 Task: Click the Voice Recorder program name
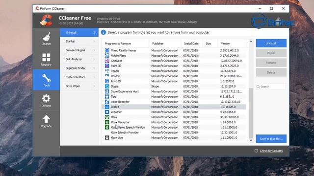point(120,102)
